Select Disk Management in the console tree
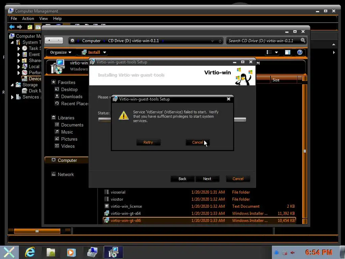 pos(31,91)
